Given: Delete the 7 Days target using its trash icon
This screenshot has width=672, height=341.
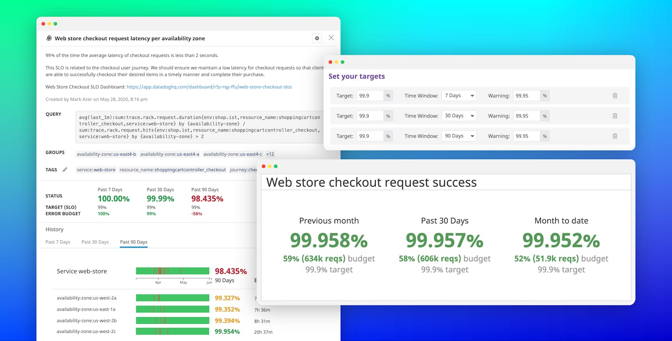Looking at the screenshot, I should point(615,95).
